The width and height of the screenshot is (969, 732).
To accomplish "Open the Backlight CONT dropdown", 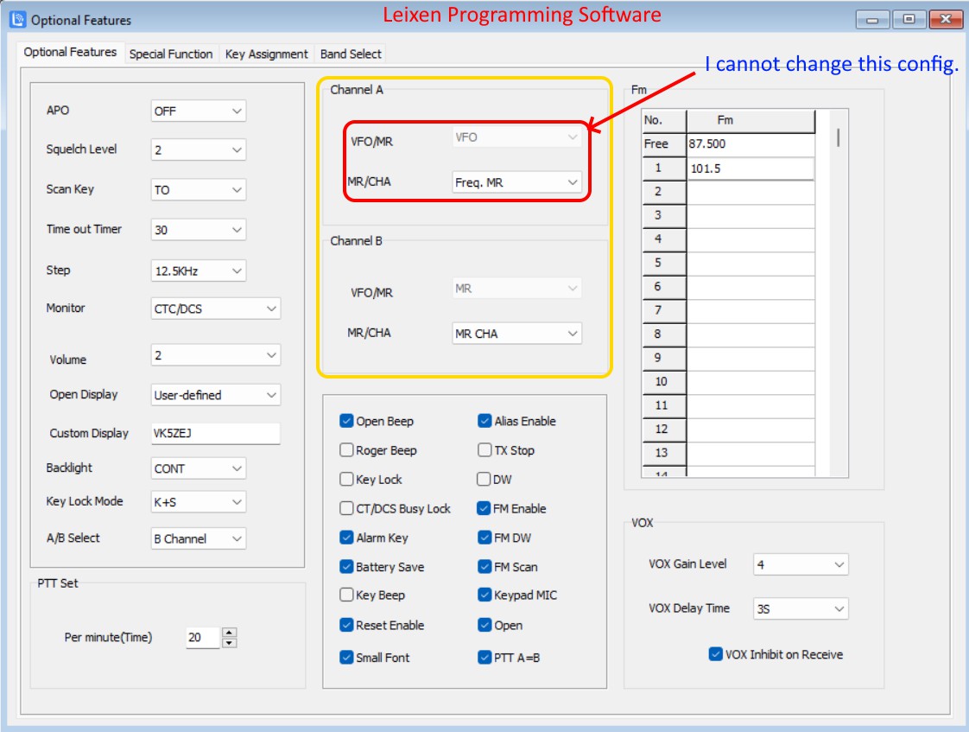I will (199, 468).
